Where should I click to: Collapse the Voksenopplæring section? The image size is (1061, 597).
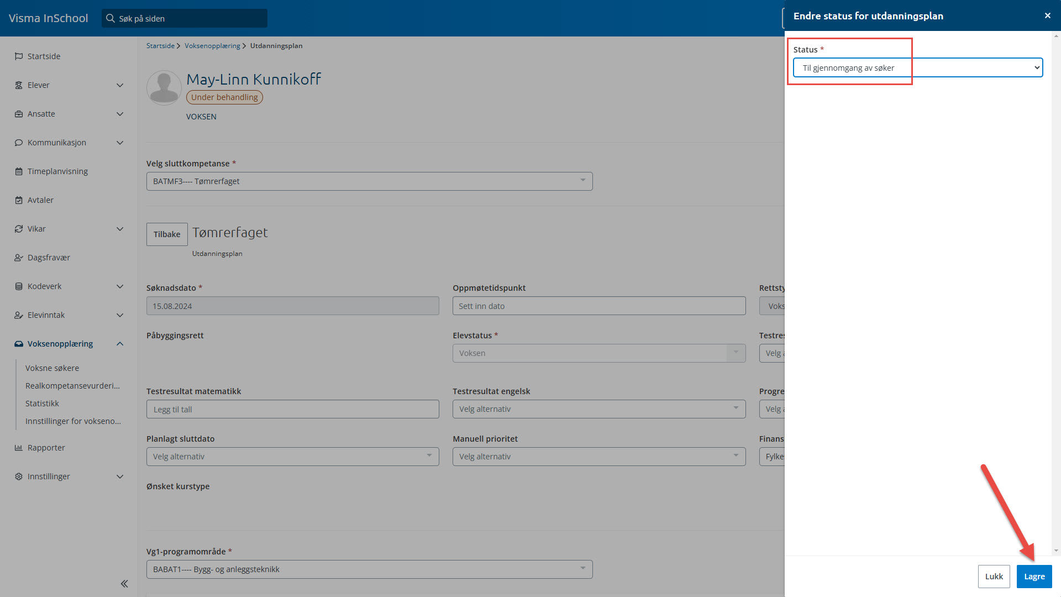tap(120, 344)
